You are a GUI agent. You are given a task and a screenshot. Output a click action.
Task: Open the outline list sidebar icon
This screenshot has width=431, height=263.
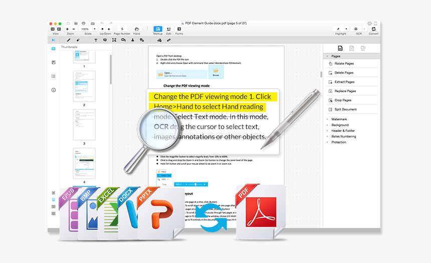pos(53,76)
